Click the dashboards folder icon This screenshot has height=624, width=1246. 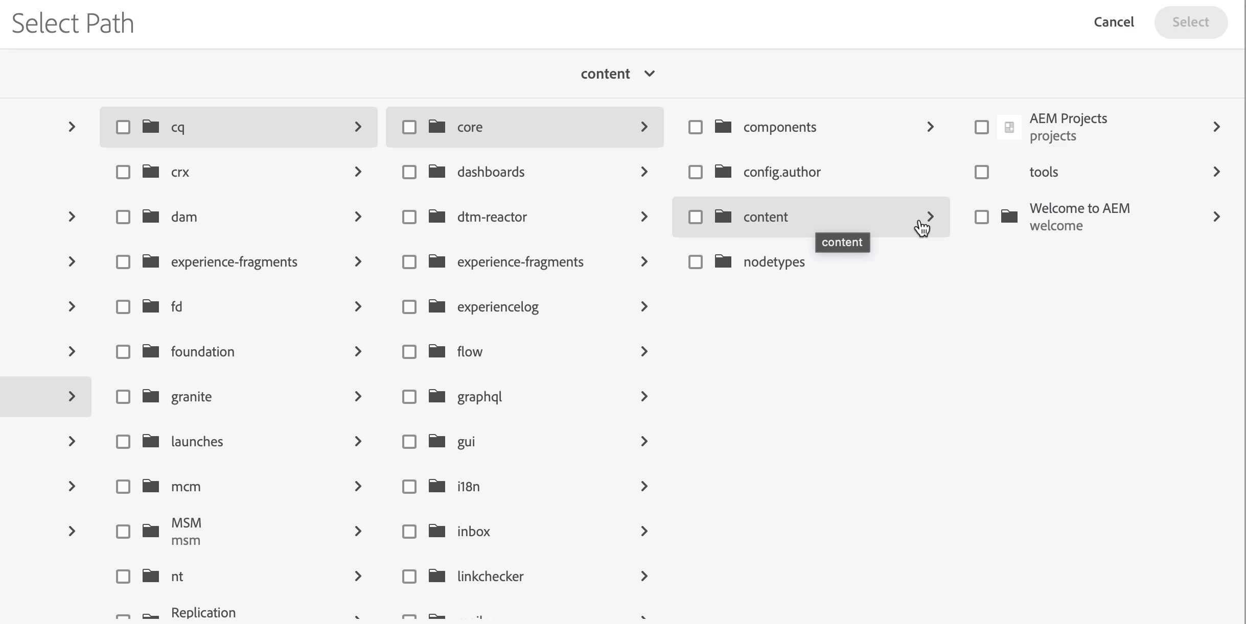[x=437, y=171]
